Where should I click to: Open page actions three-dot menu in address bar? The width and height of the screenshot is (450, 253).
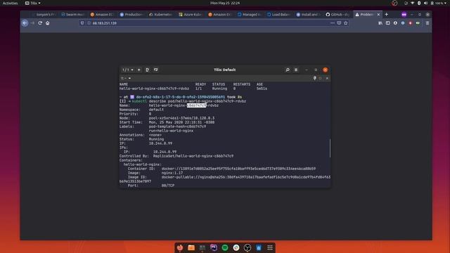(333, 23)
